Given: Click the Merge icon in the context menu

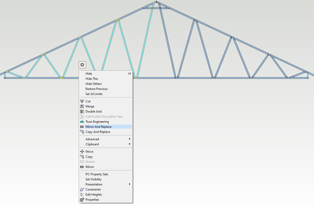Looking at the screenshot, I should pos(82,106).
